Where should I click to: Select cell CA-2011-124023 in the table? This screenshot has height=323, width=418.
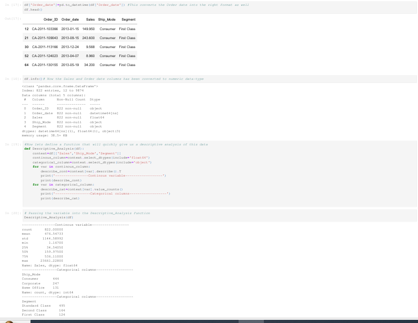[45, 56]
